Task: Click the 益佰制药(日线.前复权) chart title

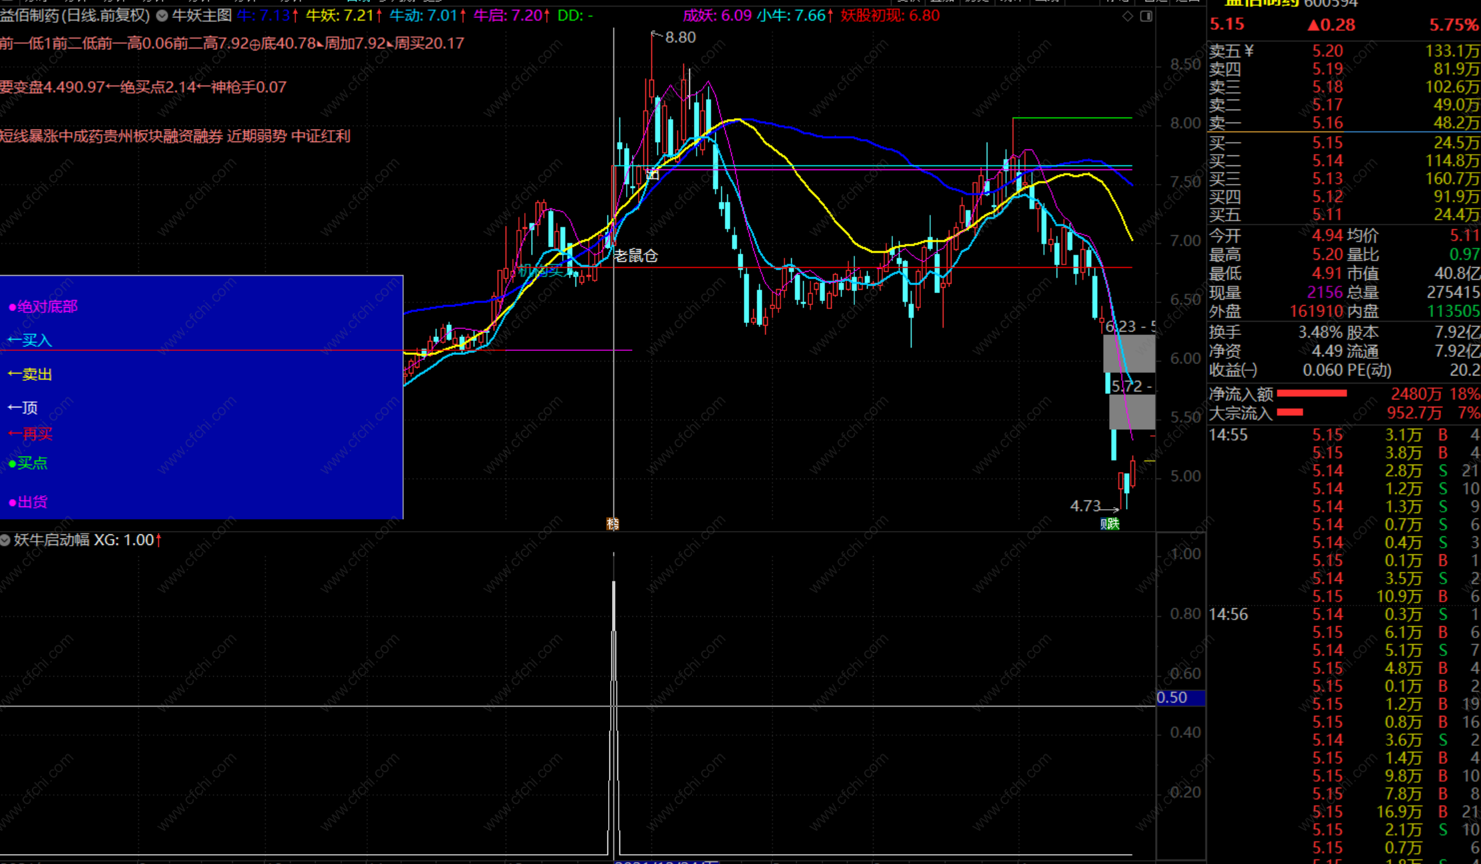Action: pos(75,16)
